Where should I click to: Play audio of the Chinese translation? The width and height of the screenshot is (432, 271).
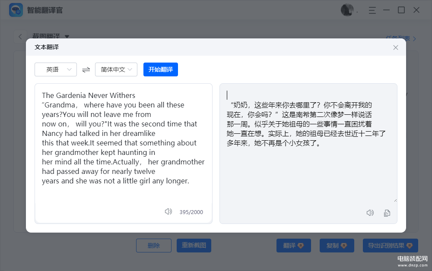click(370, 213)
